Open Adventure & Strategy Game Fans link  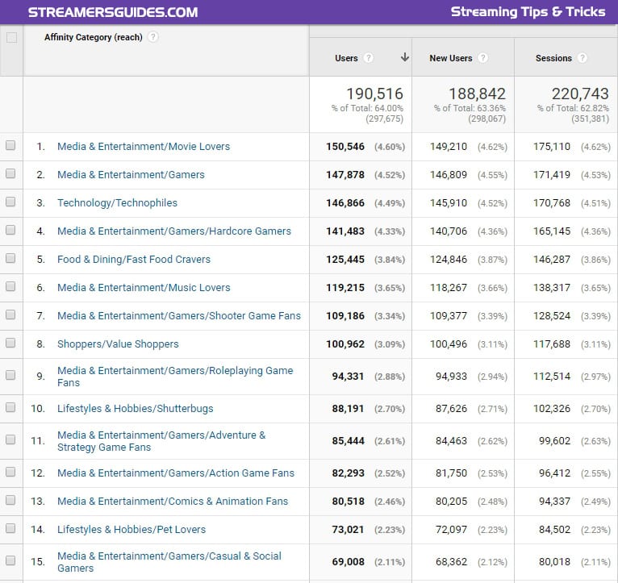click(x=161, y=441)
